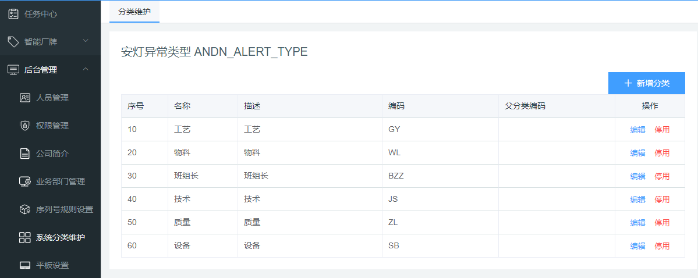The height and width of the screenshot is (278, 698).
Task: Disable the 物料 category
Action: coord(662,153)
